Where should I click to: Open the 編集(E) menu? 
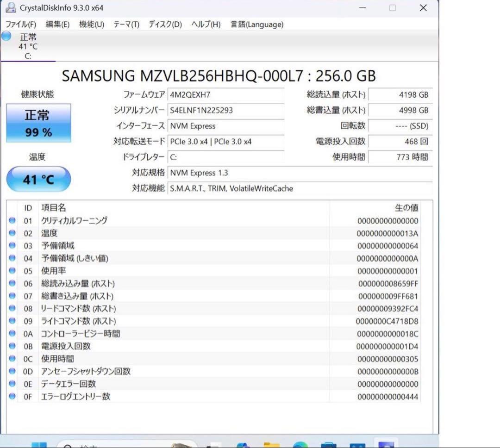pos(57,25)
